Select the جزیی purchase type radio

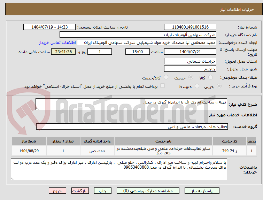219,86
